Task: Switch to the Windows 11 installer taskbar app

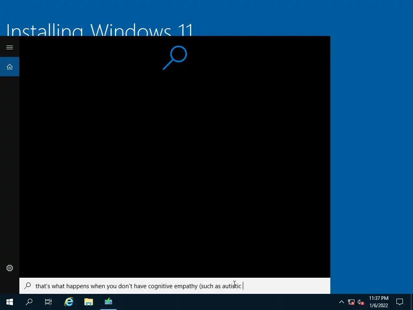Action: point(108,302)
